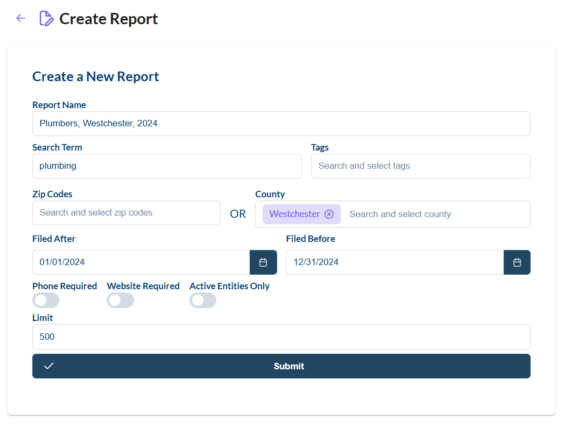Click the 'Filed After' label
Image resolution: width=564 pixels, height=429 pixels.
54,239
